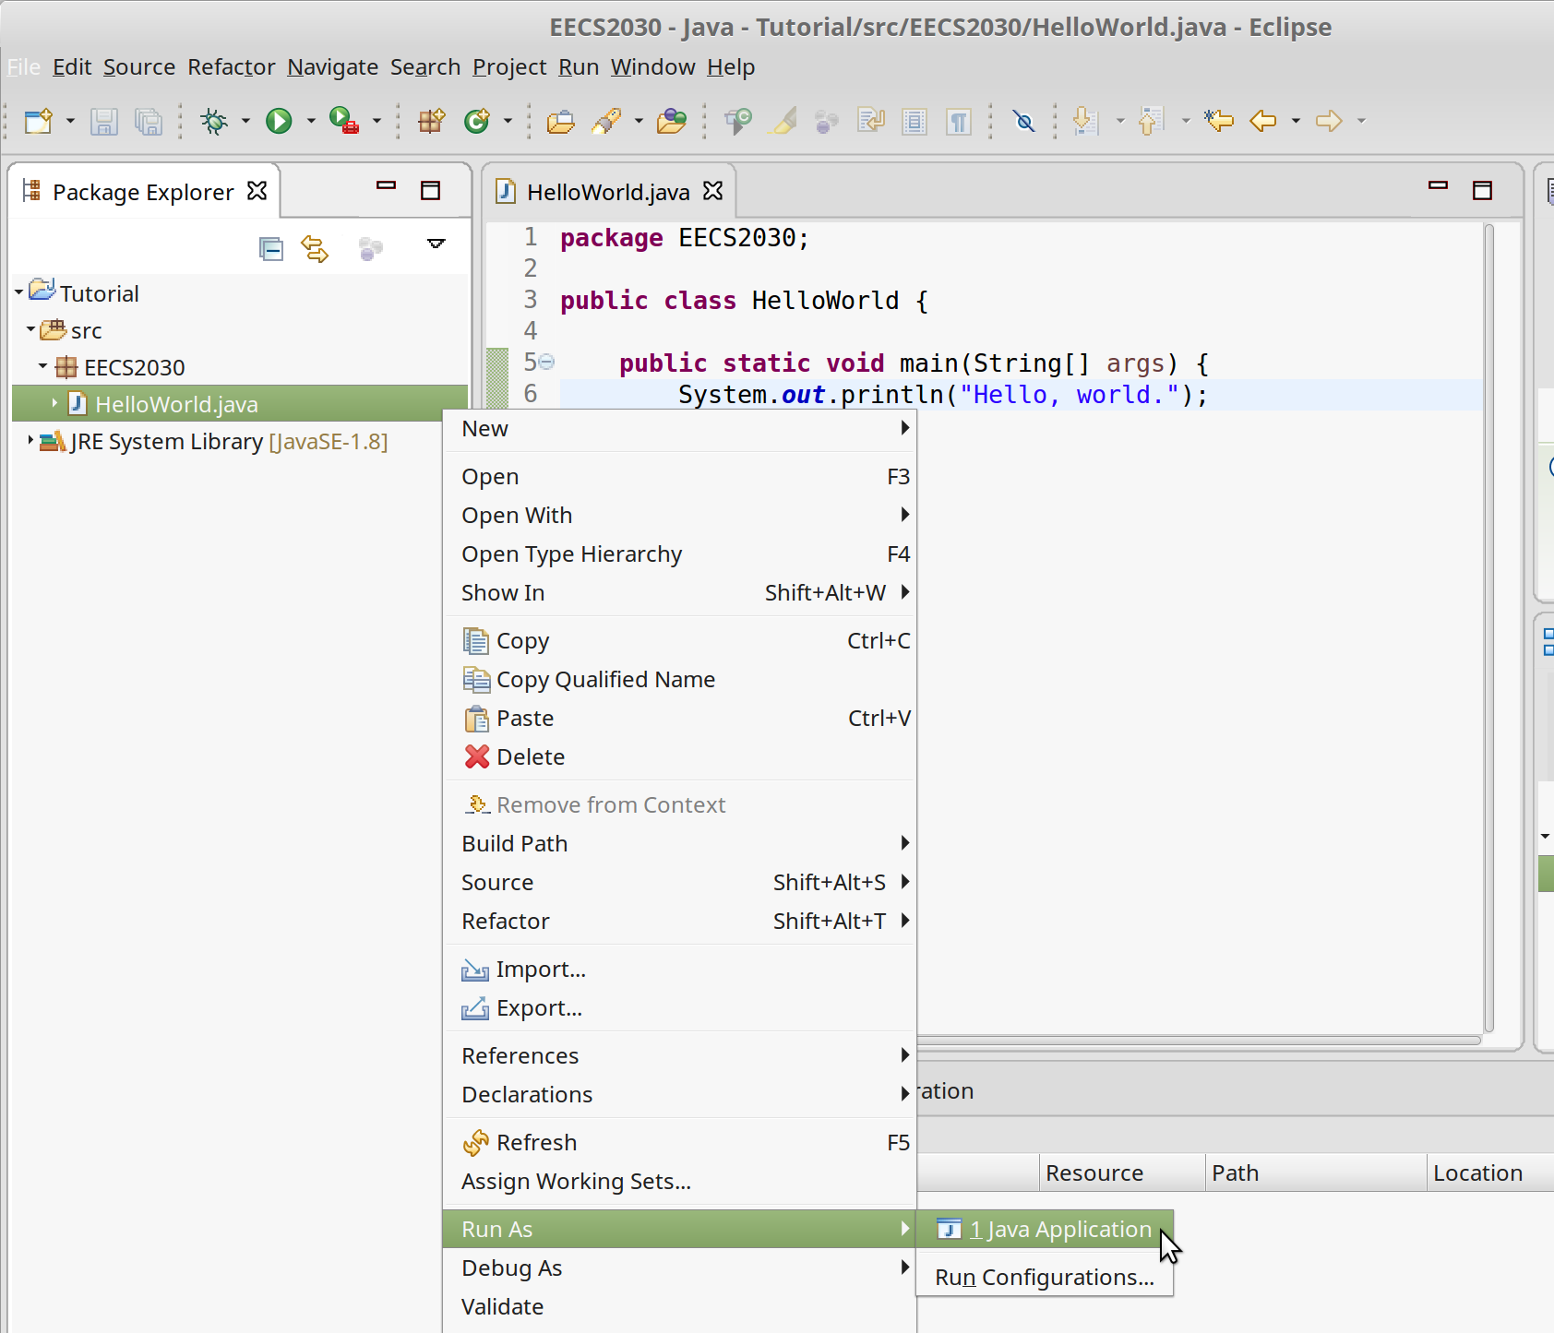The height and width of the screenshot is (1333, 1554).
Task: Maximize the editor area
Action: point(1482,191)
